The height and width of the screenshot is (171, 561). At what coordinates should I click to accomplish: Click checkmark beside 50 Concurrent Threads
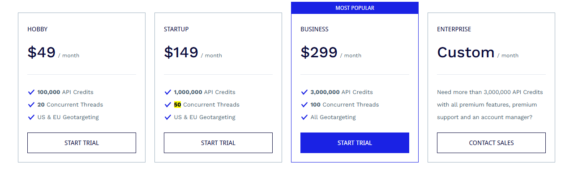167,105
